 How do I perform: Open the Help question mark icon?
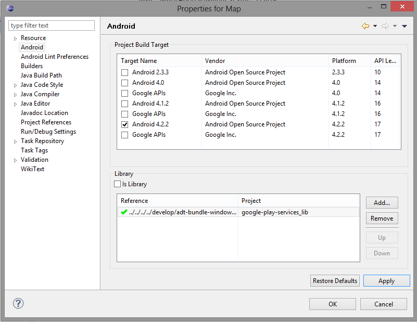[x=18, y=303]
